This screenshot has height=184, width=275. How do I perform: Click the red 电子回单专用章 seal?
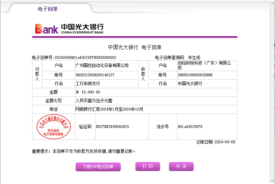pyautogui.click(x=54, y=127)
